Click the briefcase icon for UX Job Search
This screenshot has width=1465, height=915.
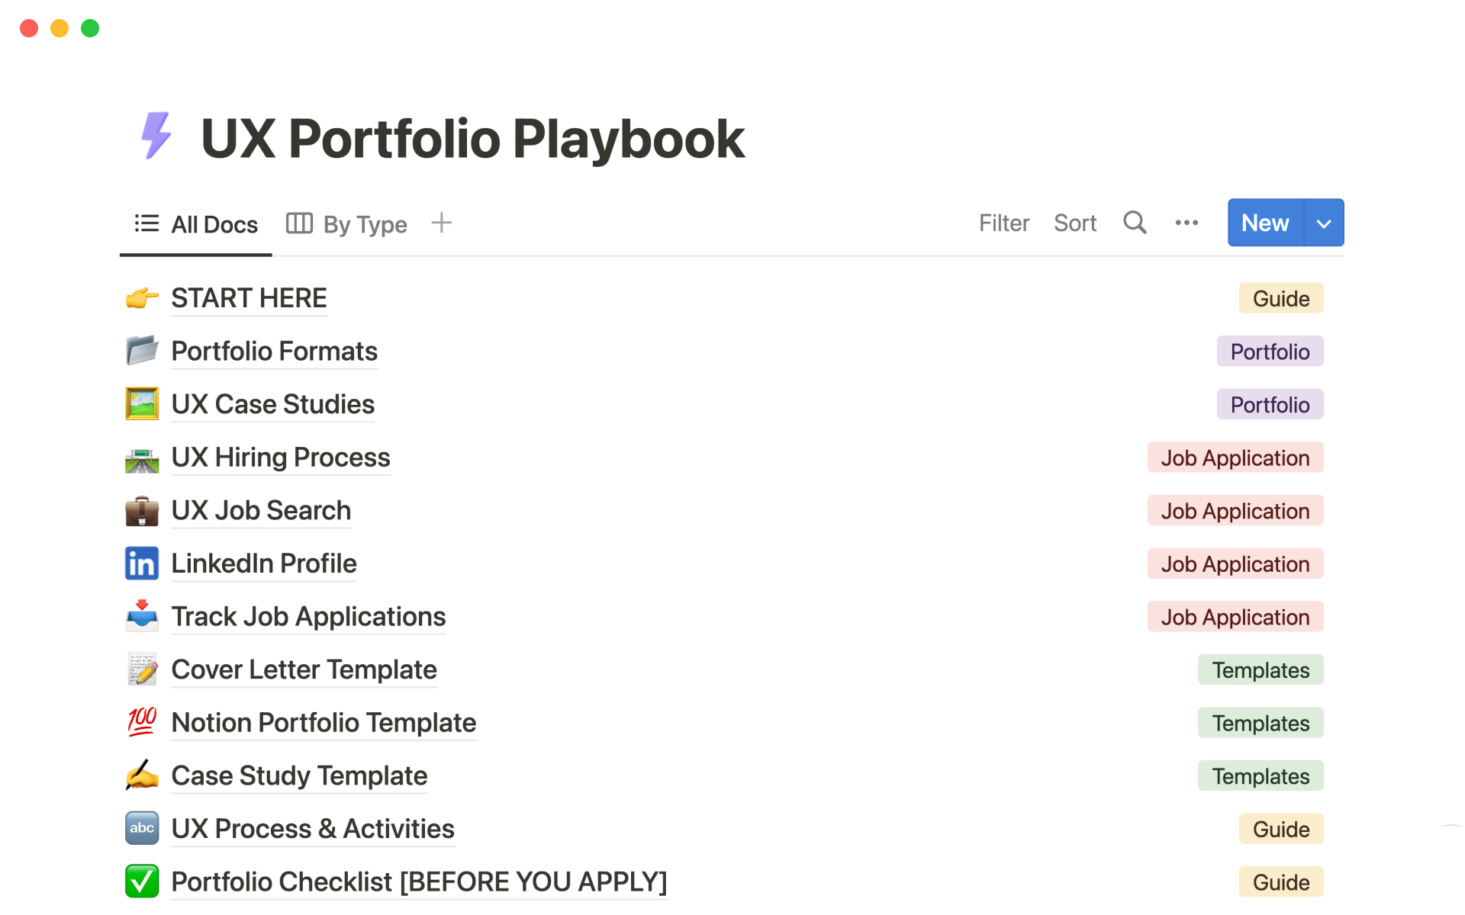(142, 511)
